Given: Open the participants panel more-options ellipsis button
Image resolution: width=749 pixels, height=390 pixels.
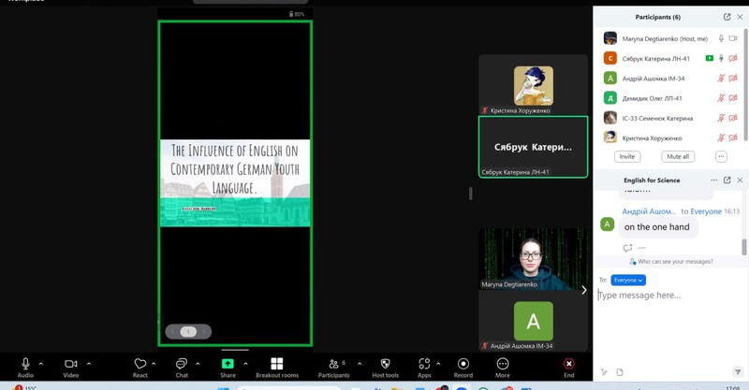Looking at the screenshot, I should tap(721, 156).
